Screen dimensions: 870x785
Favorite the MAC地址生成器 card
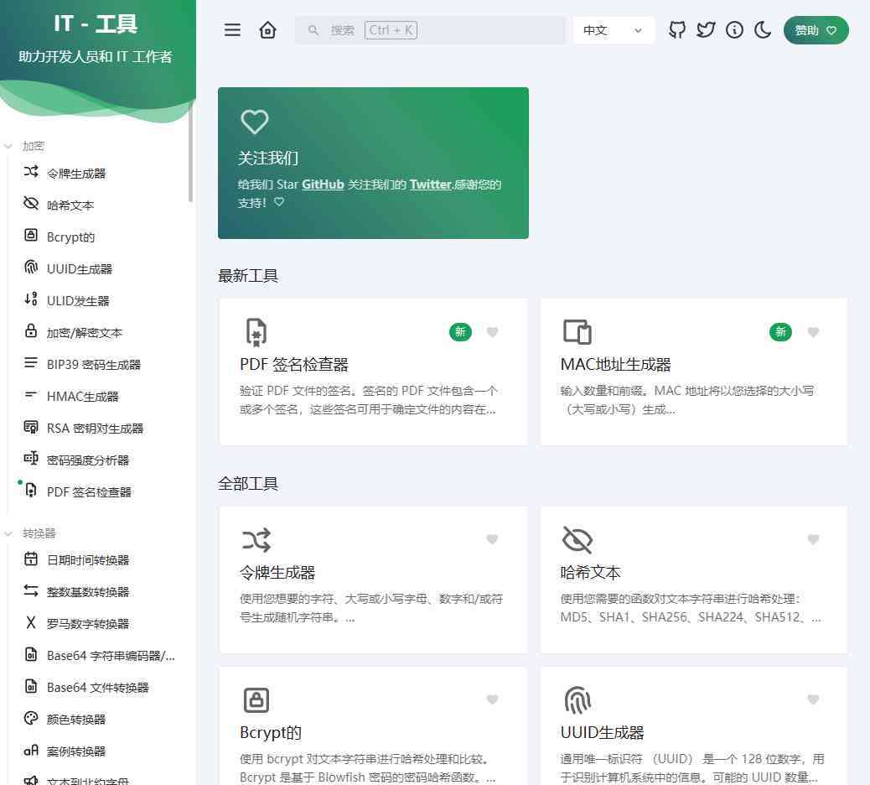(x=813, y=332)
